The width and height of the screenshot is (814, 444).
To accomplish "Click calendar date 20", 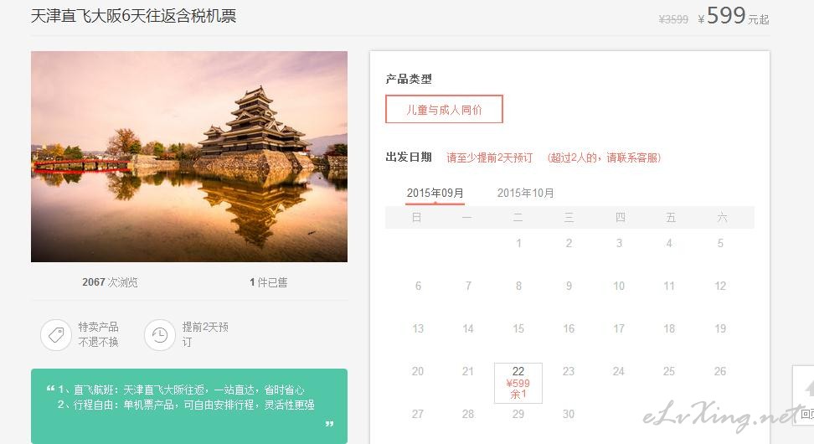I will [418, 371].
